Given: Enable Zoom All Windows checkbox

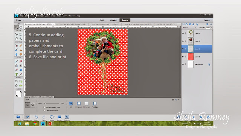Looking at the screenshot, I should tap(44, 110).
